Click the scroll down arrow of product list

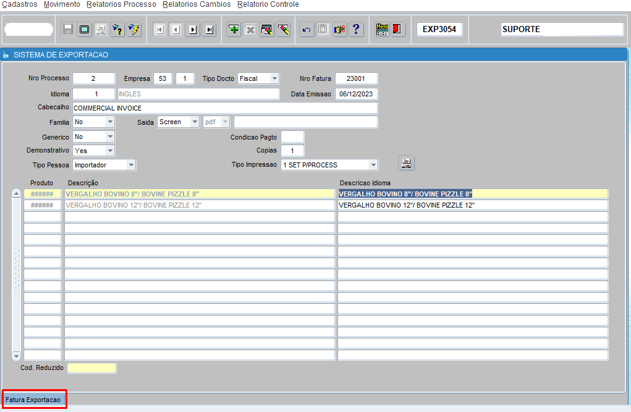click(x=17, y=356)
